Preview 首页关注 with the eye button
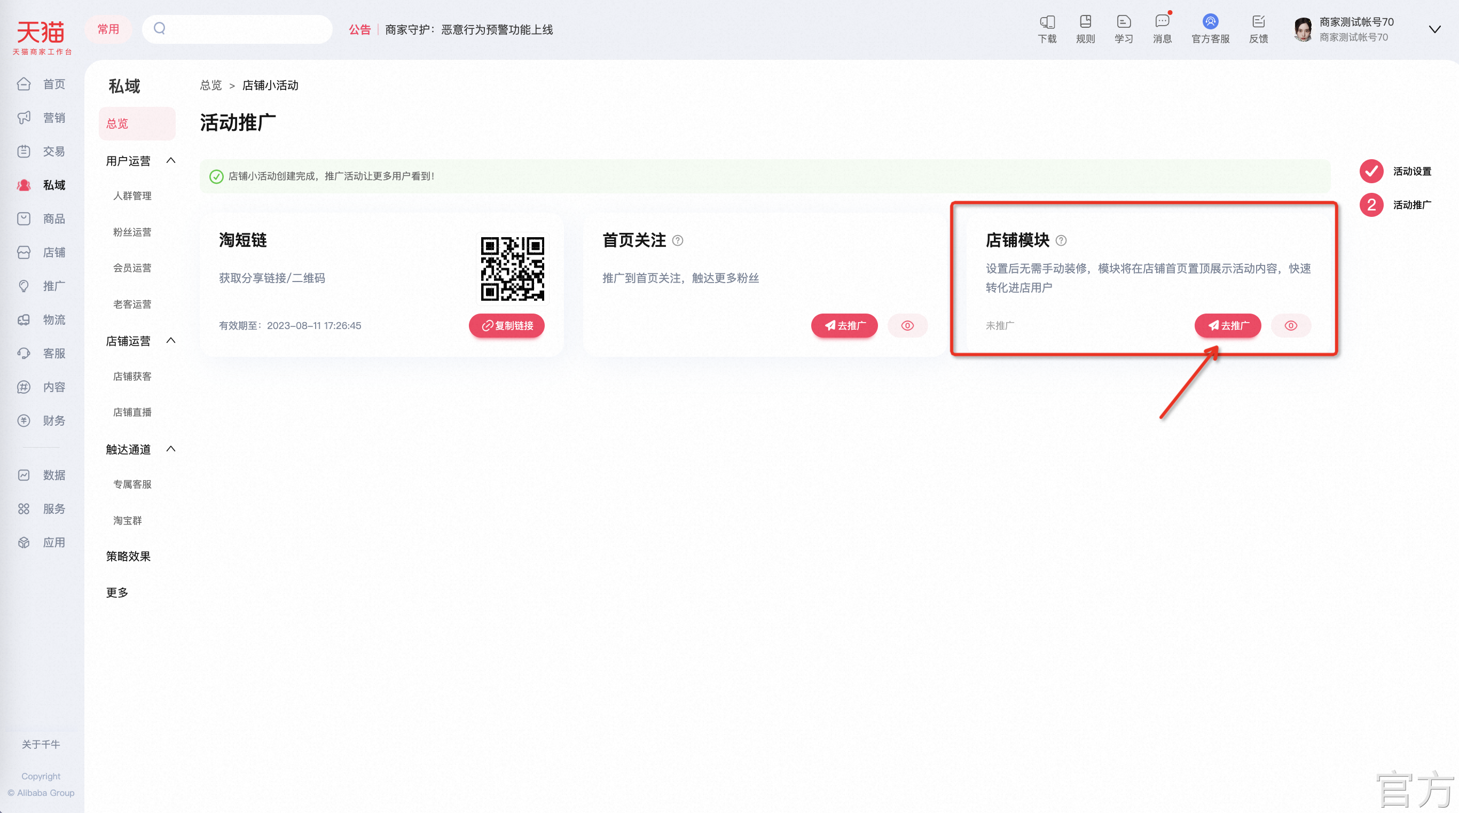This screenshot has width=1459, height=813. [907, 325]
